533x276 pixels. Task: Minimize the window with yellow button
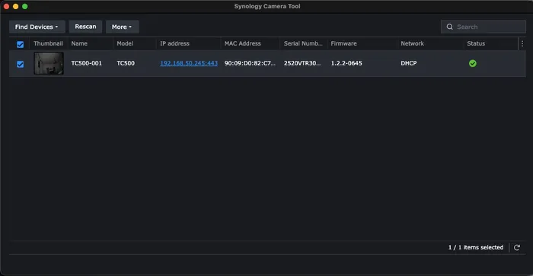(15, 6)
